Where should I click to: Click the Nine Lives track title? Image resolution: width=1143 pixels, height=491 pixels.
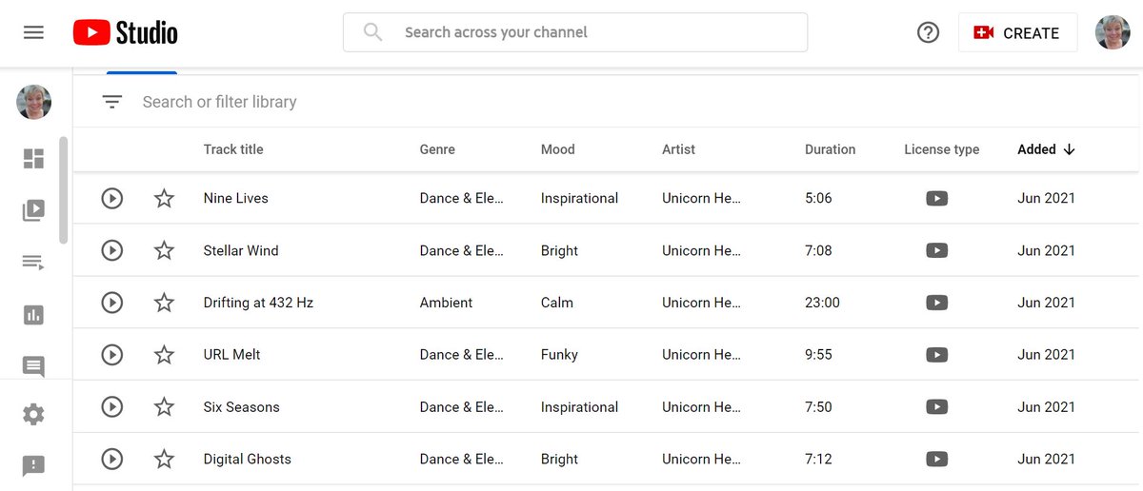(236, 198)
